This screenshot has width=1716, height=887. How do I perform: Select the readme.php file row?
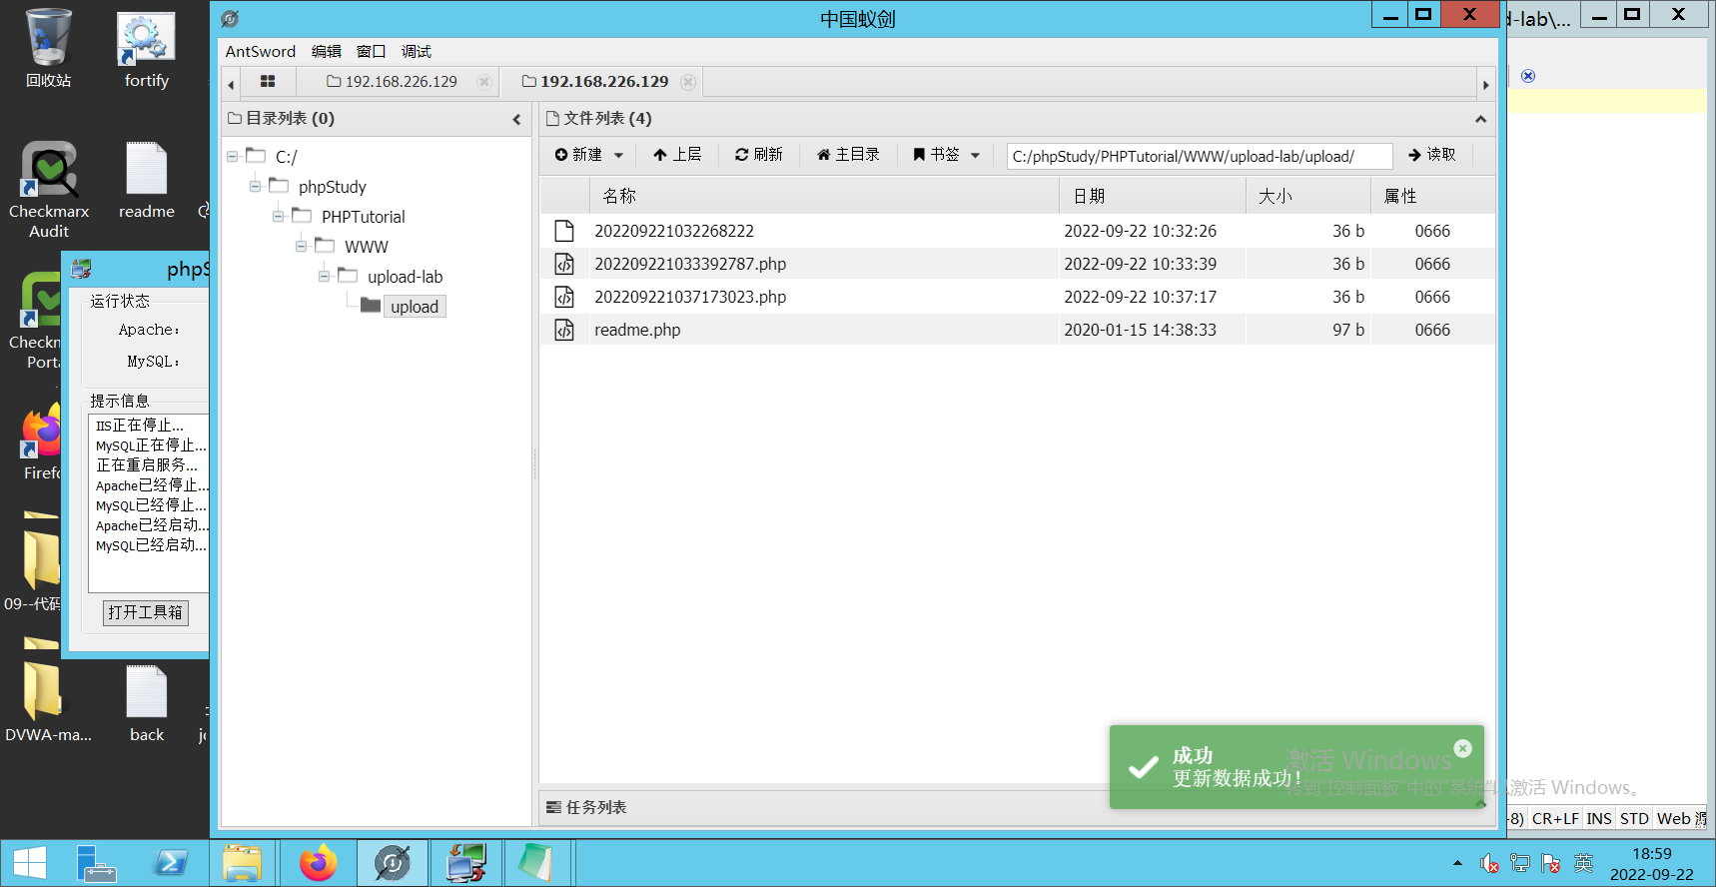point(637,330)
